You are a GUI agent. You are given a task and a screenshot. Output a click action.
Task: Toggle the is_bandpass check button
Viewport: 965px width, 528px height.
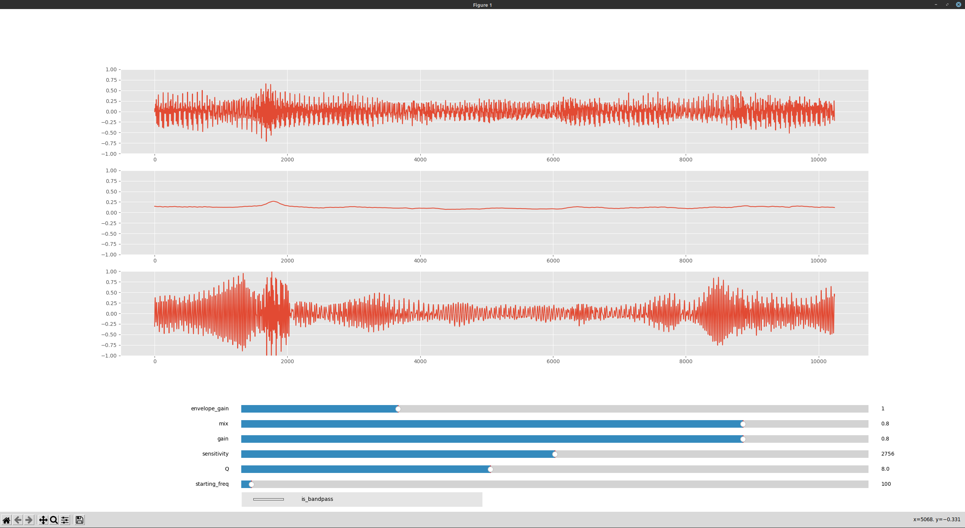(268, 499)
